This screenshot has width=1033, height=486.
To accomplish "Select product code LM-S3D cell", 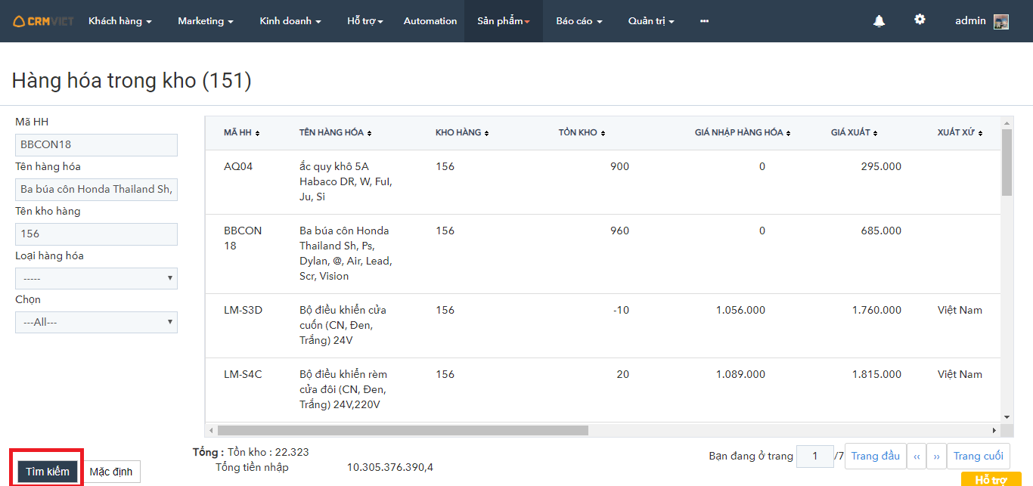I will tap(243, 310).
